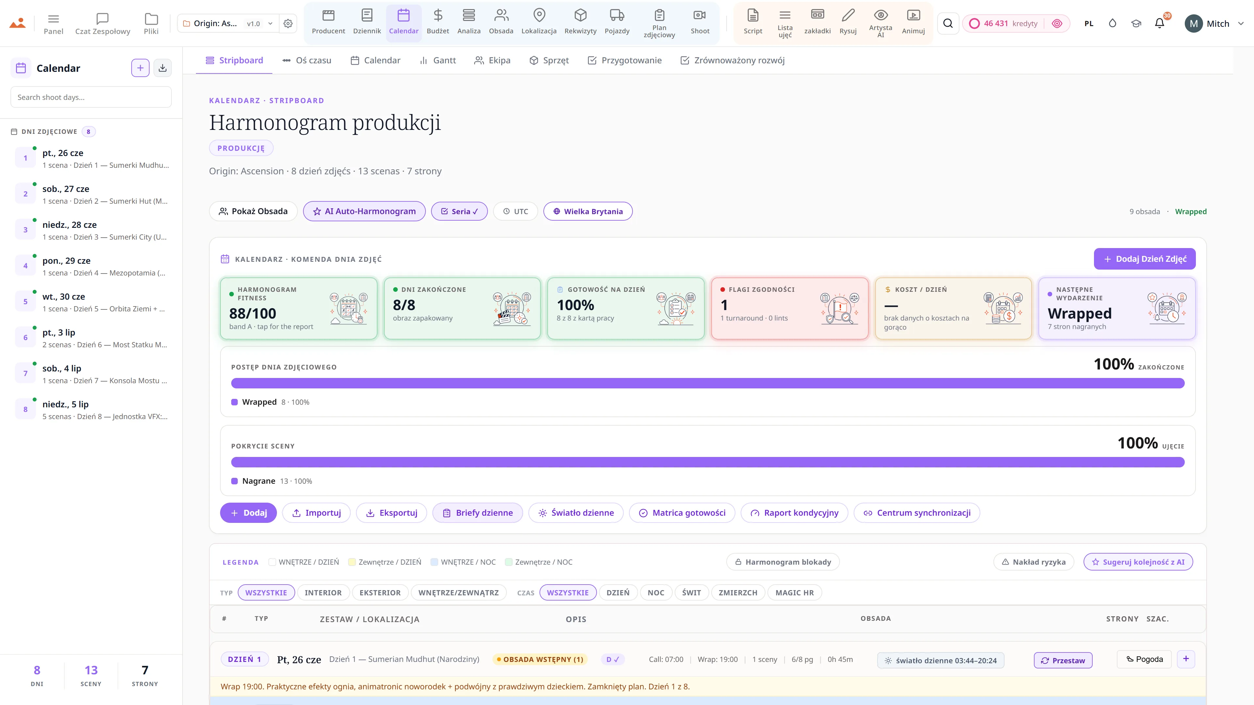Select the NOC time filter
Screen dimensions: 1254x705
pyautogui.click(x=656, y=593)
